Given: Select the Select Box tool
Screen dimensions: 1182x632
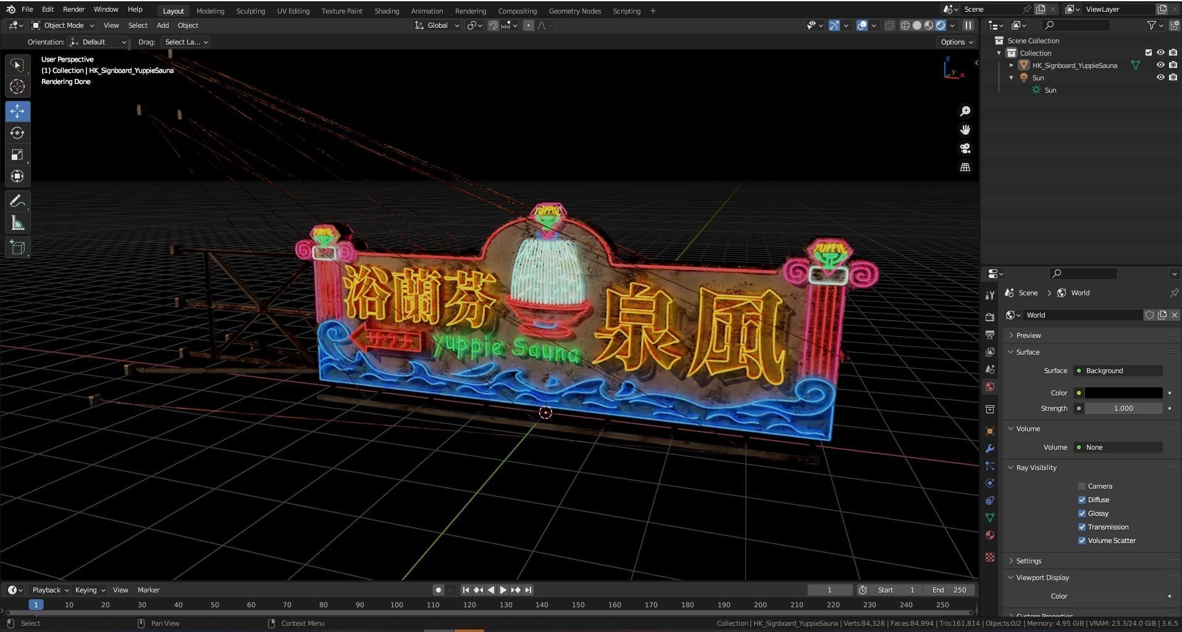Looking at the screenshot, I should 17,65.
